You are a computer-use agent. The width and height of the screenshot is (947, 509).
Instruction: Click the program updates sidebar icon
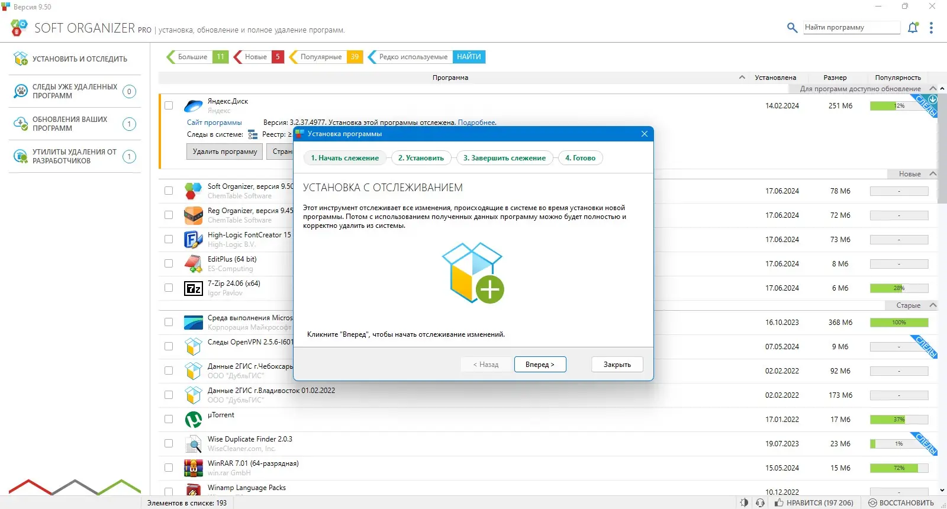point(21,124)
